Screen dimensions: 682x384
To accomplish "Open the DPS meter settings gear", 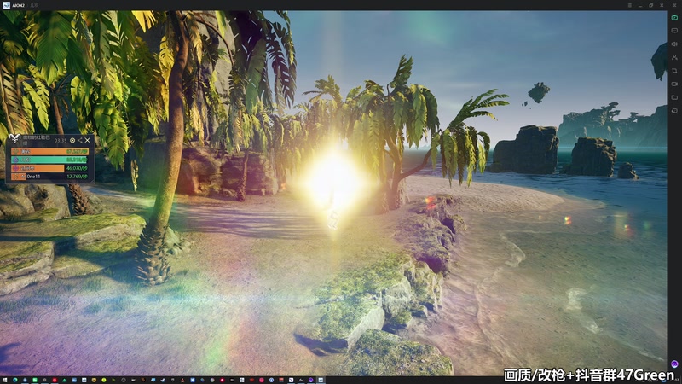I will tap(72, 140).
